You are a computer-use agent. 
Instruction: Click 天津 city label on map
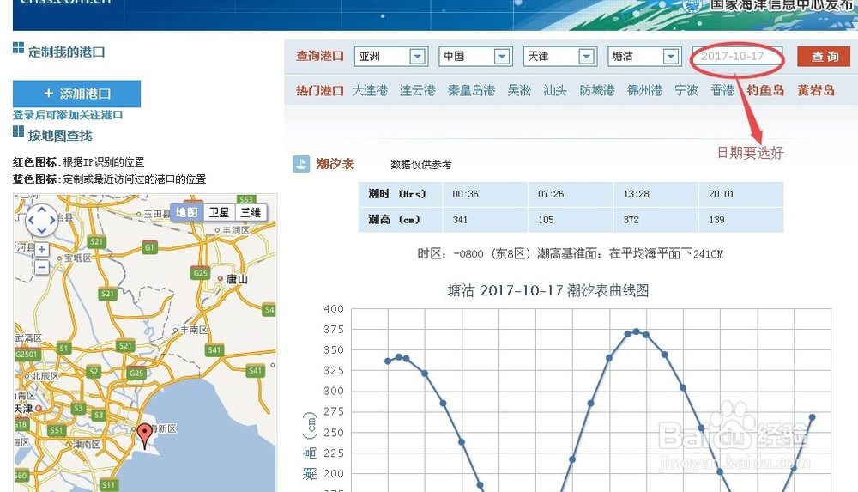click(x=23, y=409)
